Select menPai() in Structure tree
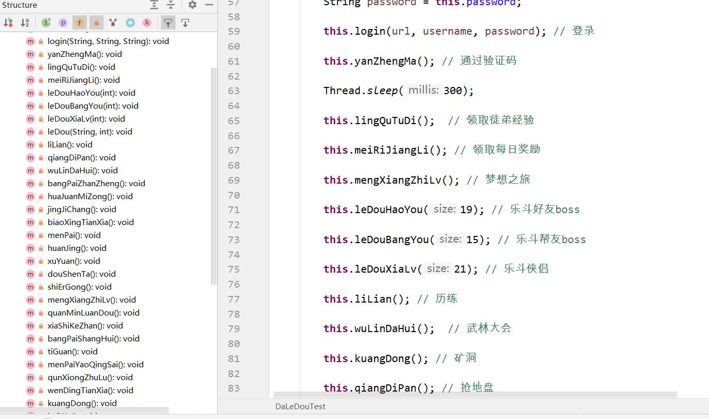The height and width of the screenshot is (419, 709). [x=74, y=235]
